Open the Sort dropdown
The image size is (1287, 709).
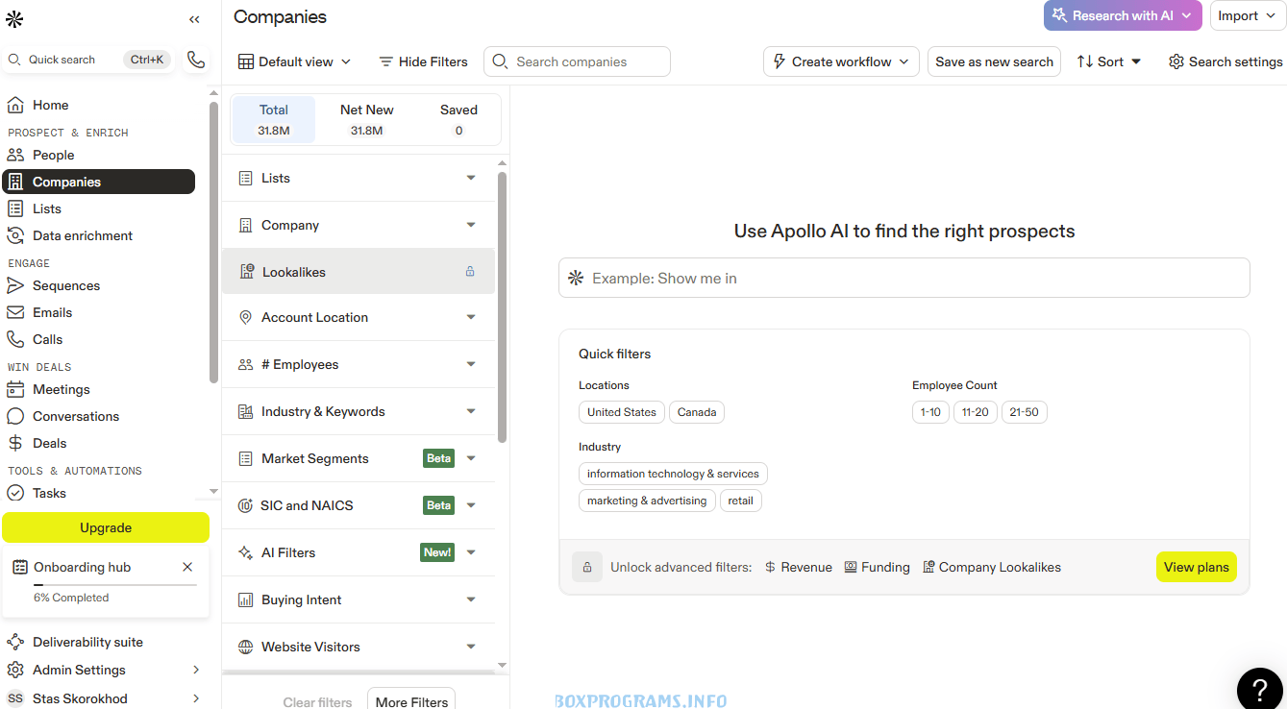pos(1109,61)
